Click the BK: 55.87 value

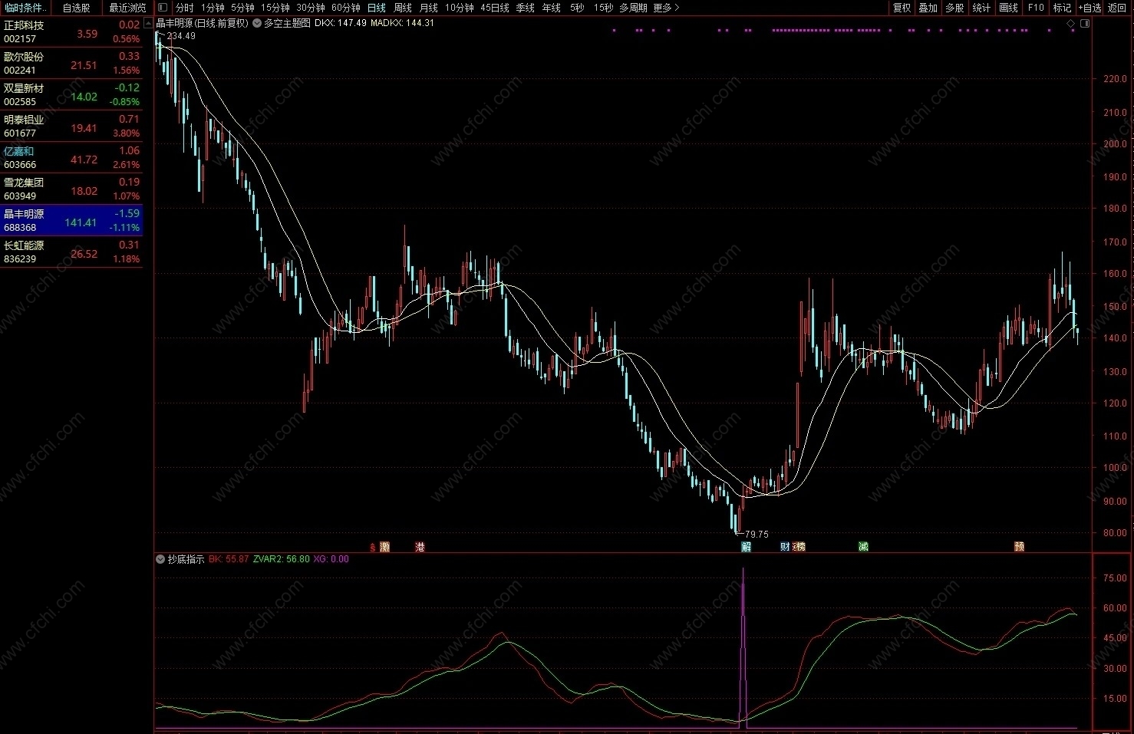(229, 559)
